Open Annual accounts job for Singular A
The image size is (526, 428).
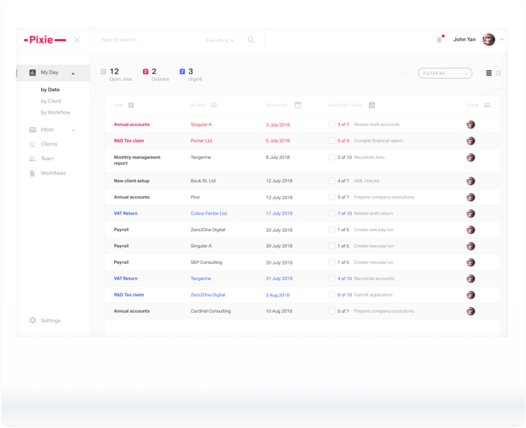(131, 125)
